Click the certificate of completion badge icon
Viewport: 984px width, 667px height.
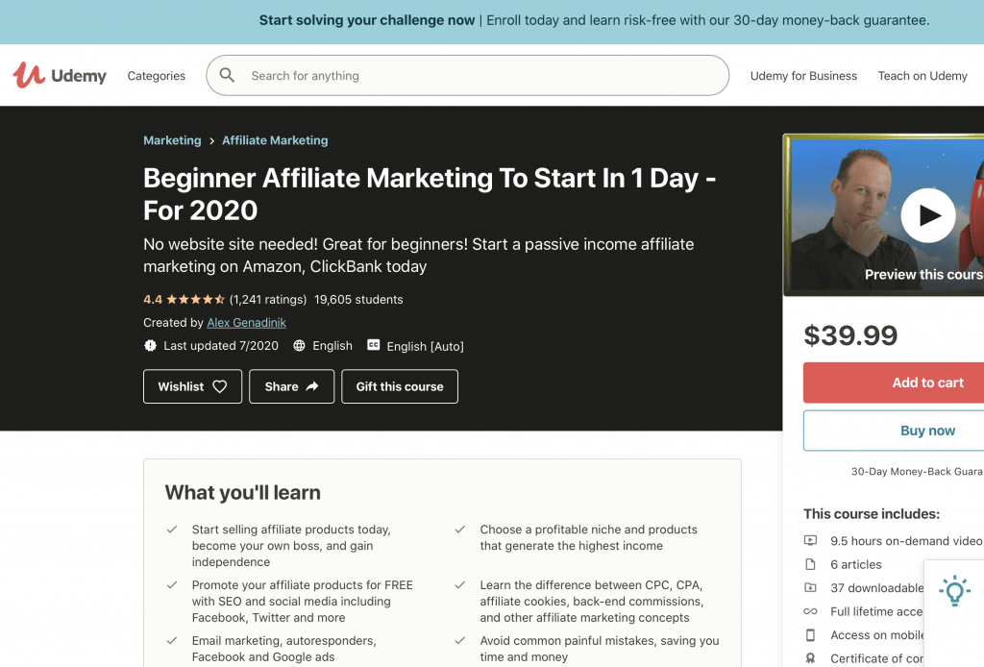tap(810, 658)
